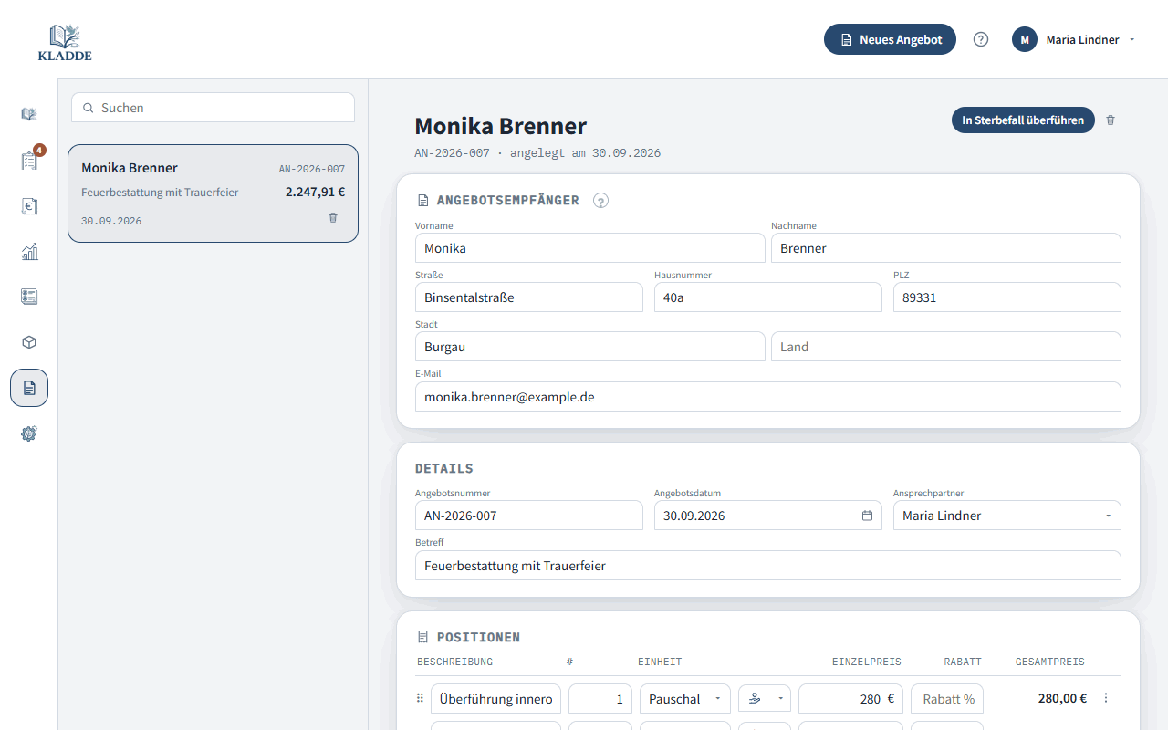The height and width of the screenshot is (730, 1168).
Task: Click the Stadt field with Burgau
Action: click(x=590, y=347)
